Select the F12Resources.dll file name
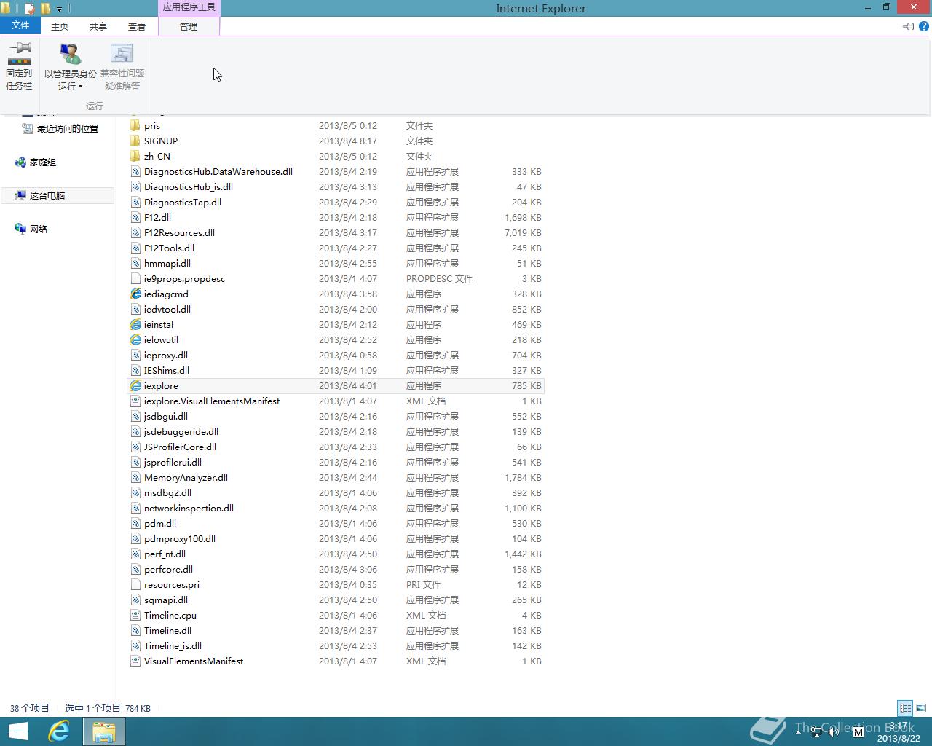This screenshot has height=746, width=932. [x=179, y=233]
